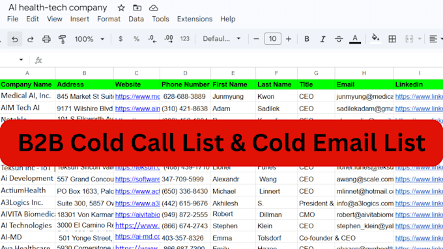This screenshot has height=249, width=443.
Task: Open the Insert menu
Action: pyautogui.click(x=79, y=19)
